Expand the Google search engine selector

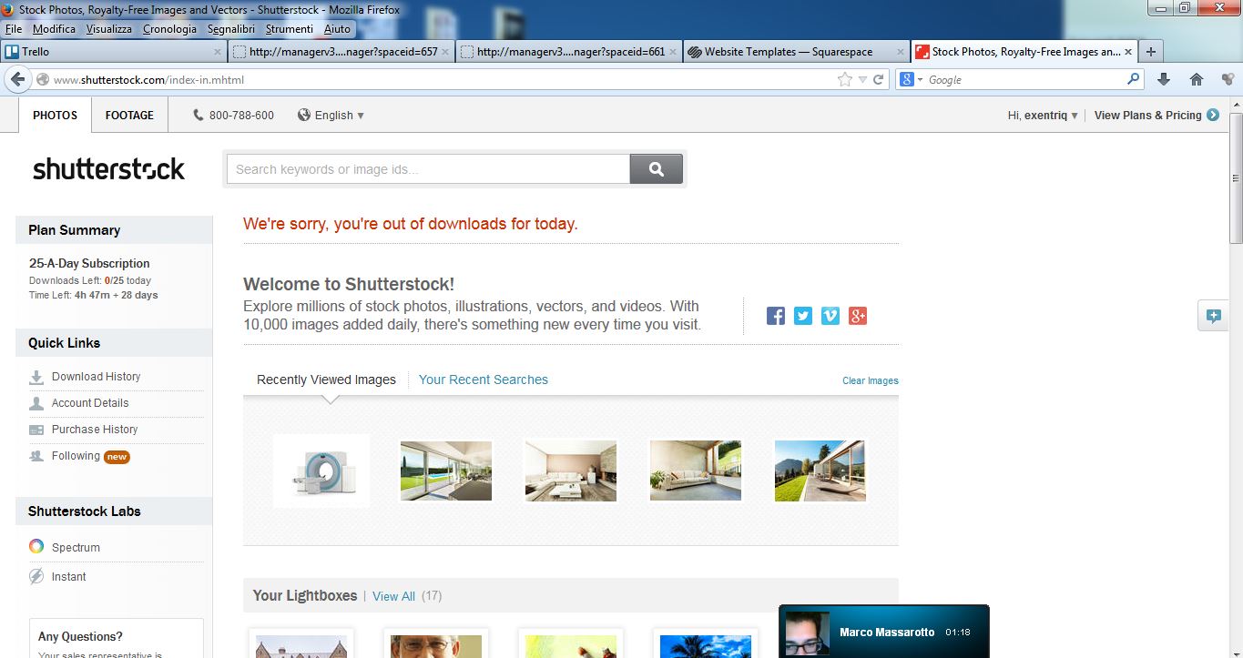coord(911,80)
